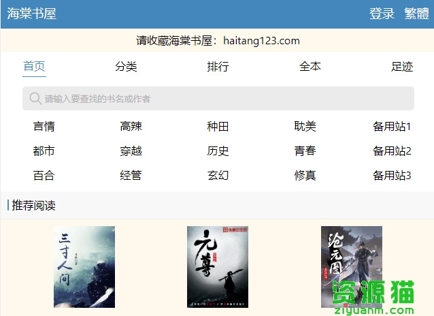The width and height of the screenshot is (434, 316).
Task: Open the 备用站1 mirror link
Action: click(392, 127)
